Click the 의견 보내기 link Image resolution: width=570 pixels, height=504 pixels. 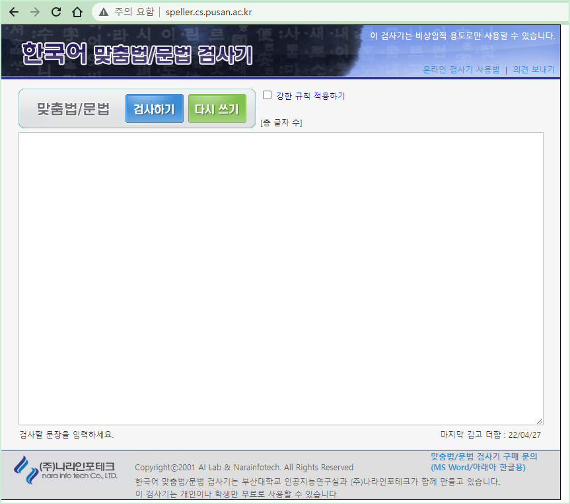coord(534,69)
